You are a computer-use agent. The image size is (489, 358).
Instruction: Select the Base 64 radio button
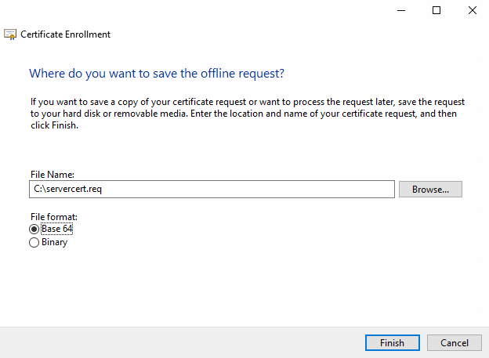click(x=34, y=229)
